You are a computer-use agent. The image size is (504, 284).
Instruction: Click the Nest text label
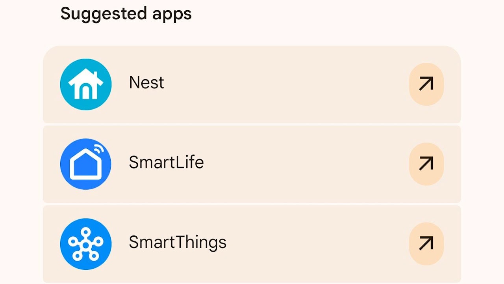(146, 83)
